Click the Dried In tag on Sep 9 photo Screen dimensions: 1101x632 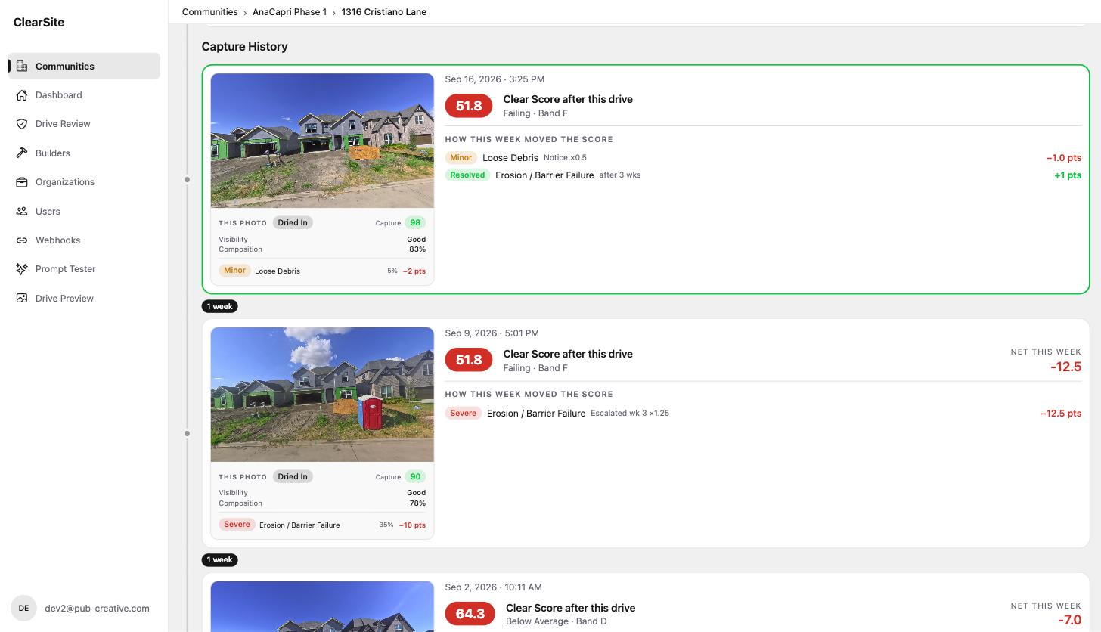pos(293,477)
